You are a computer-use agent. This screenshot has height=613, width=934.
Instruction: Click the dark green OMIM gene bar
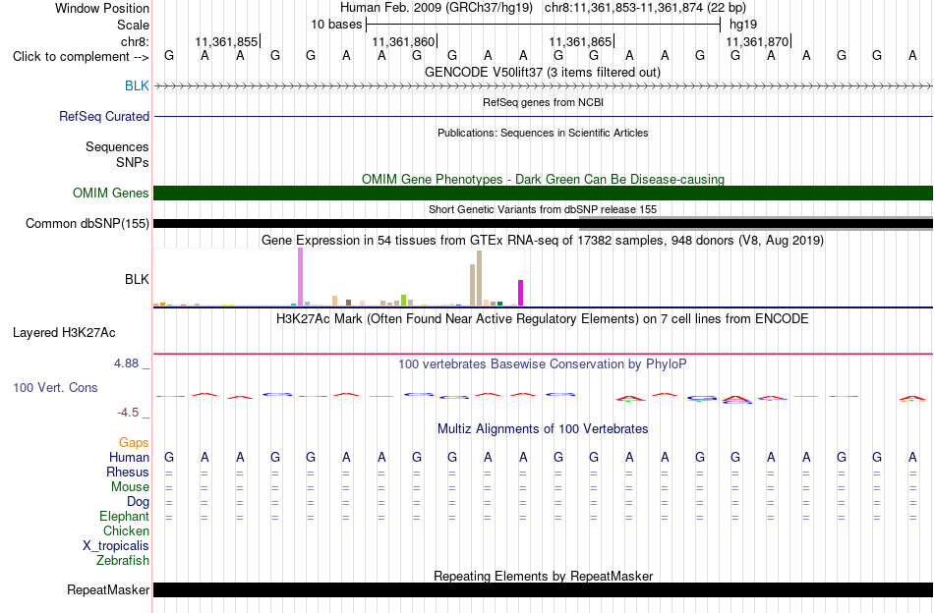[x=543, y=193]
